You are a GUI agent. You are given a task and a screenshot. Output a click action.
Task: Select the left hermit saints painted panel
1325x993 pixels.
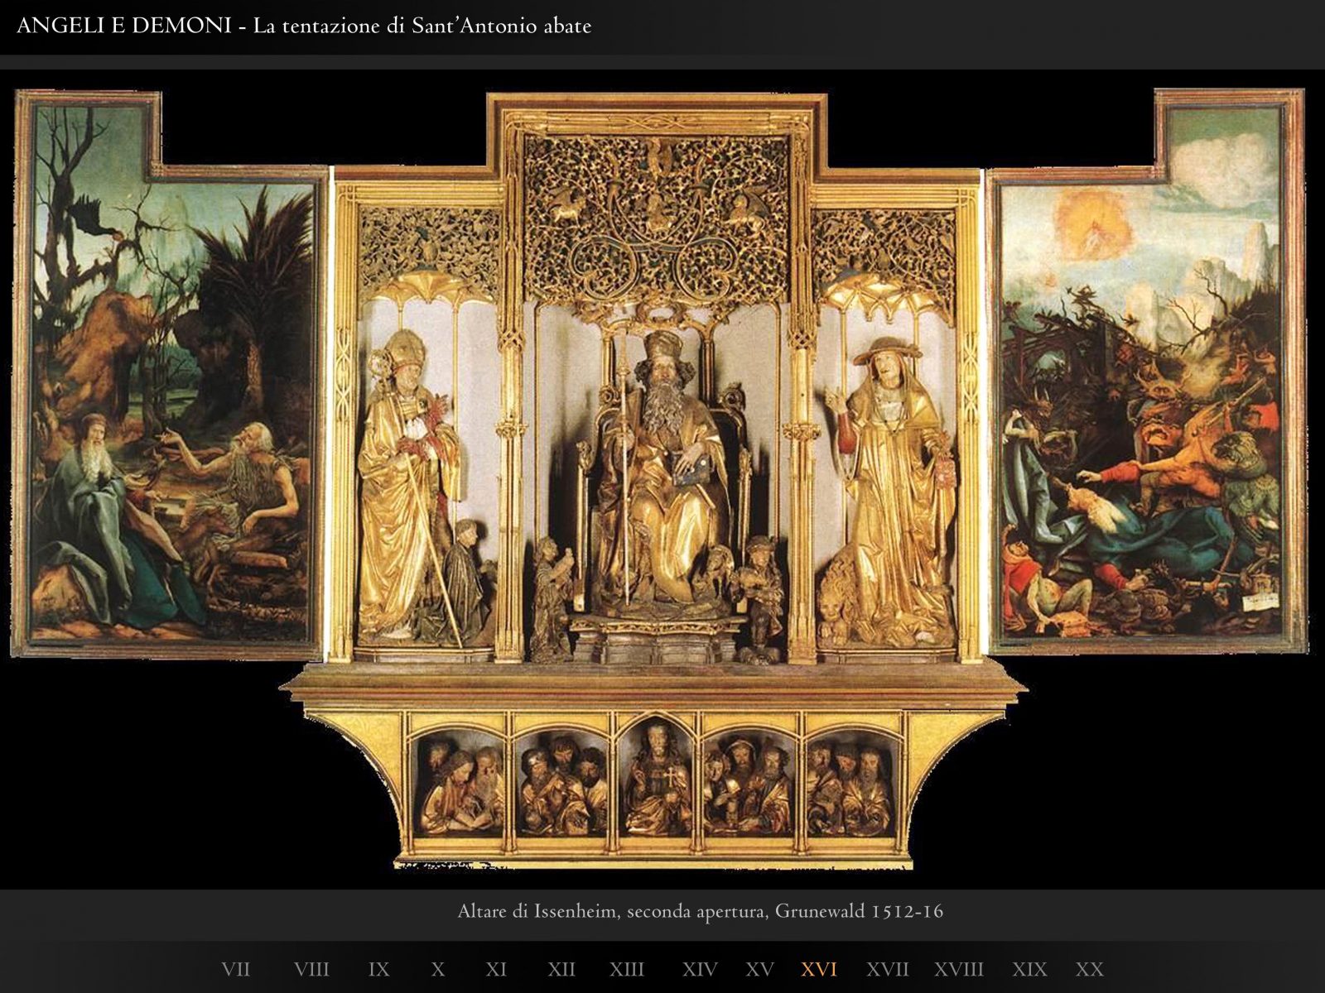click(171, 374)
